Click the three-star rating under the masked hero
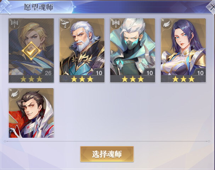The width and height of the screenshot is (215, 170). pyautogui.click(x=132, y=79)
